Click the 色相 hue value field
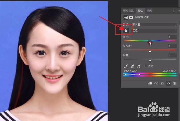Image resolution: width=180 pixels, height=121 pixels. tap(172, 37)
